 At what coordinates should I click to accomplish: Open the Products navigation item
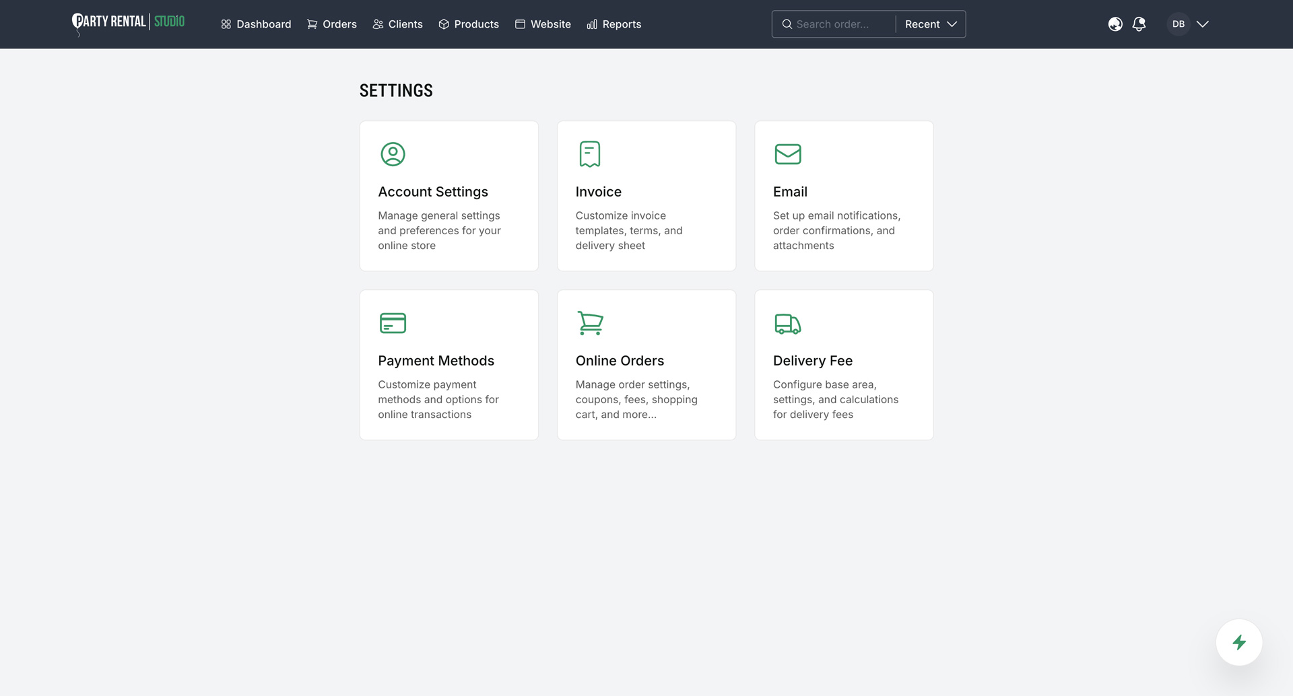tap(469, 24)
